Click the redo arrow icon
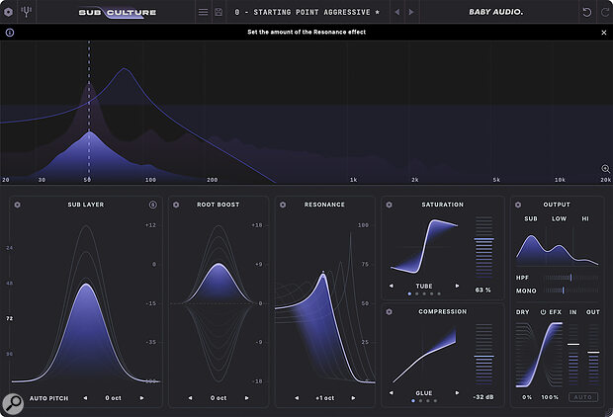Image resolution: width=613 pixels, height=417 pixels. pyautogui.click(x=604, y=12)
